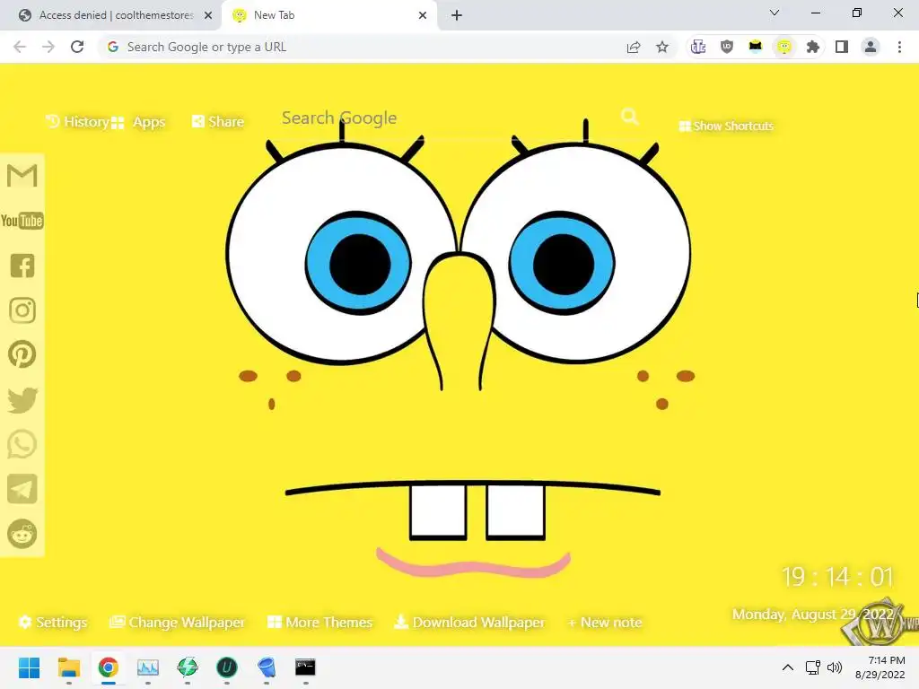Open Twitter sidebar shortcut
The image size is (919, 689).
coord(22,399)
